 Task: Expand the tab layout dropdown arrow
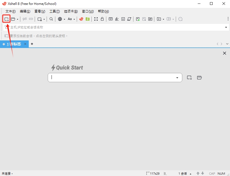click(x=173, y=19)
